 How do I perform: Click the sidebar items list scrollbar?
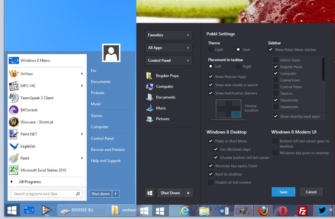323,69
